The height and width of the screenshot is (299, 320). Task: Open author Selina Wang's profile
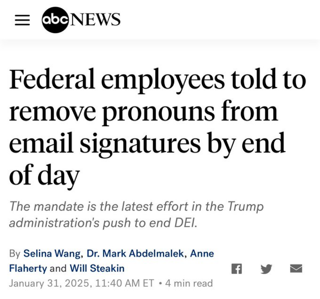point(52,254)
